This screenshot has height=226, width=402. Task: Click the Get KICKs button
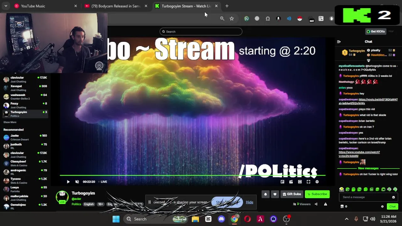pos(376,31)
